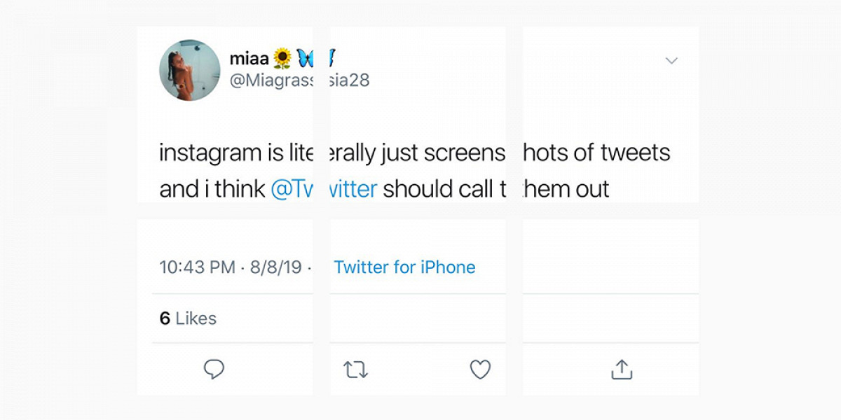The height and width of the screenshot is (420, 841).
Task: Click the 8/8/19 date
Action: pos(276,267)
